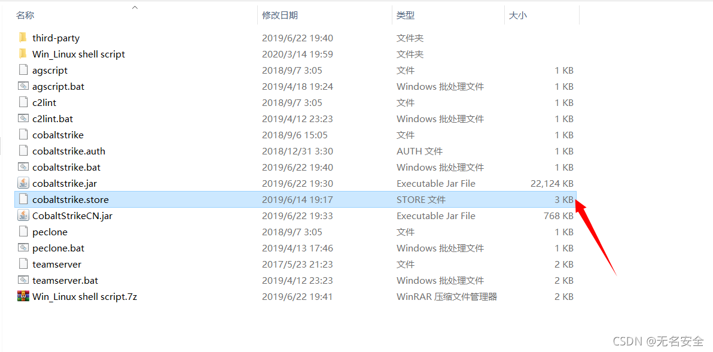Screen dimensions: 713x352
Task: Click the date 2018/12/31 3:30
Action: [x=297, y=151]
